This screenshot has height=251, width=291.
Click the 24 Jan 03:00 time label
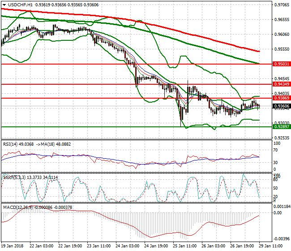127,246
